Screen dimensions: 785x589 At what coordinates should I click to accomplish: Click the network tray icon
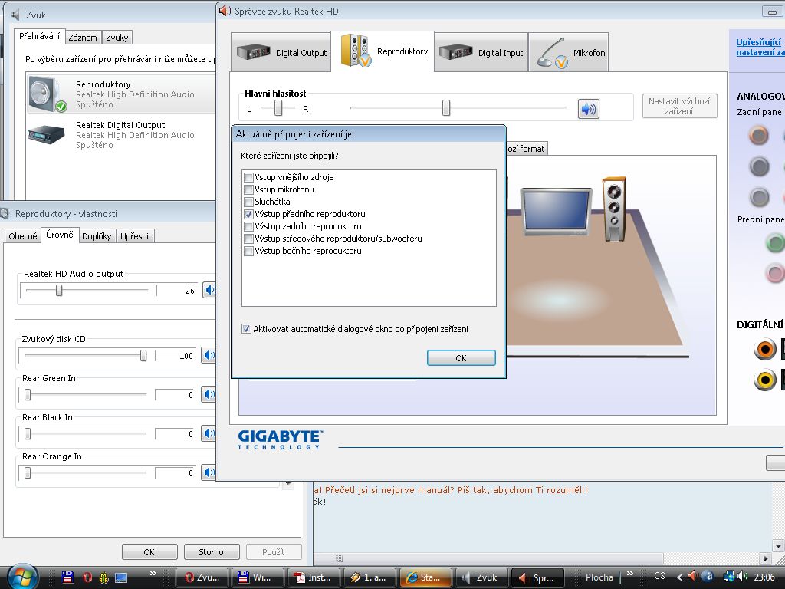click(x=729, y=577)
